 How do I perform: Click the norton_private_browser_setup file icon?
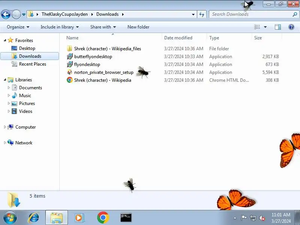(70, 72)
